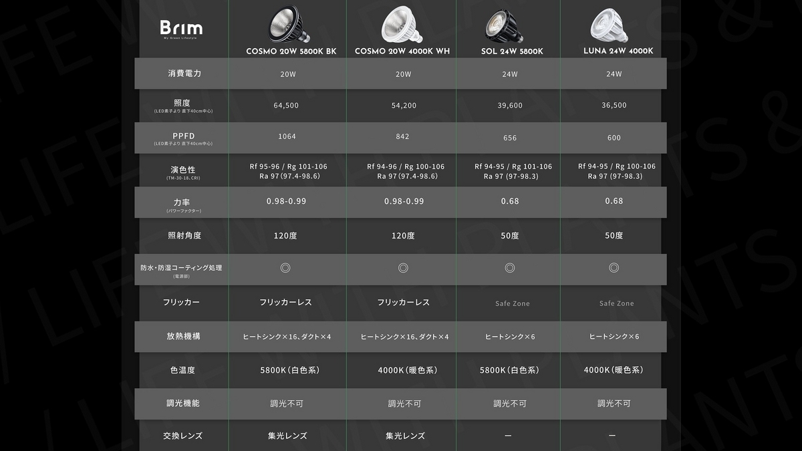
Task: Click the COSMO 20W 5800K BK heading
Action: (x=291, y=51)
